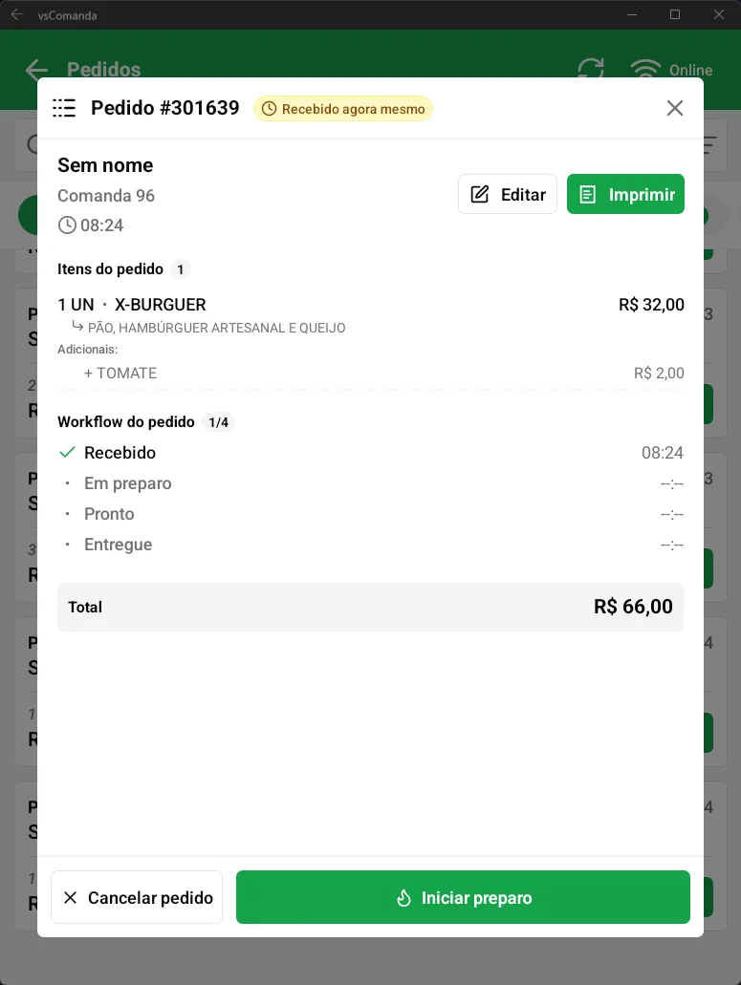Click the Cancelar pedido button
The width and height of the screenshot is (741, 985).
click(136, 897)
